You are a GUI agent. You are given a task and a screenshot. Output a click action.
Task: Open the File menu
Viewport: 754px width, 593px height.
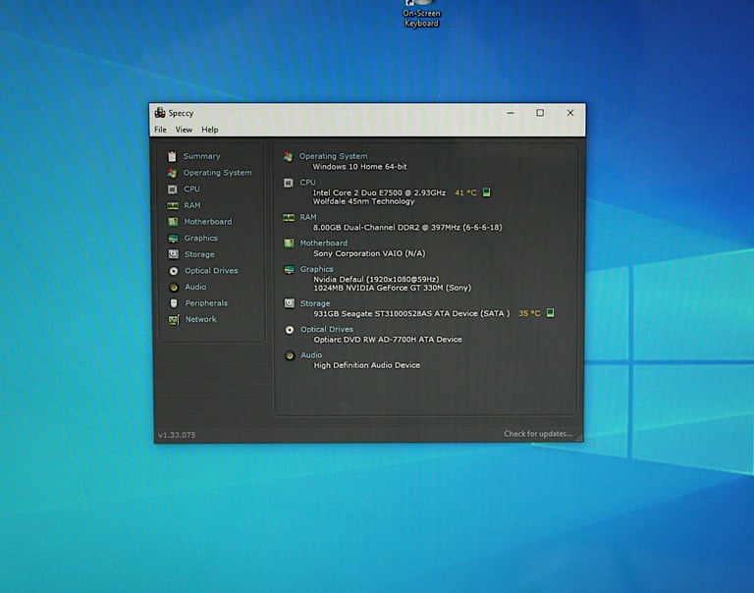[x=160, y=130]
